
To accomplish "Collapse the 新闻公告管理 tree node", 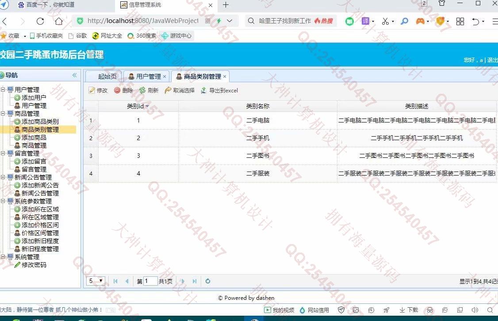I will pyautogui.click(x=3, y=177).
